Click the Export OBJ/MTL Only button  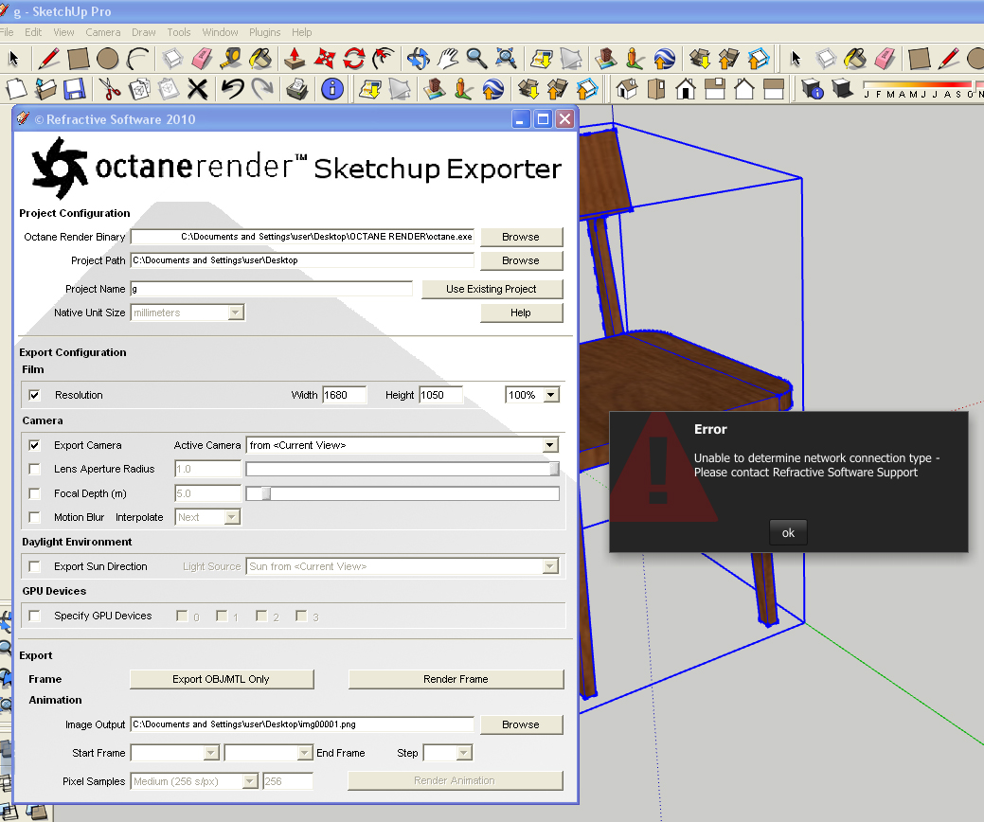[221, 679]
